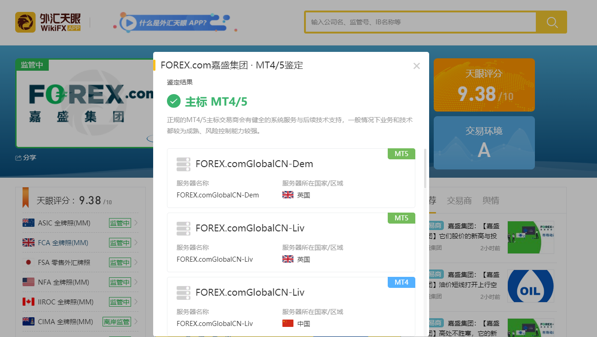Screen dimensions: 597x337
Task: Click the orange 天眼评分 9.38 score card
Action: pyautogui.click(x=484, y=85)
